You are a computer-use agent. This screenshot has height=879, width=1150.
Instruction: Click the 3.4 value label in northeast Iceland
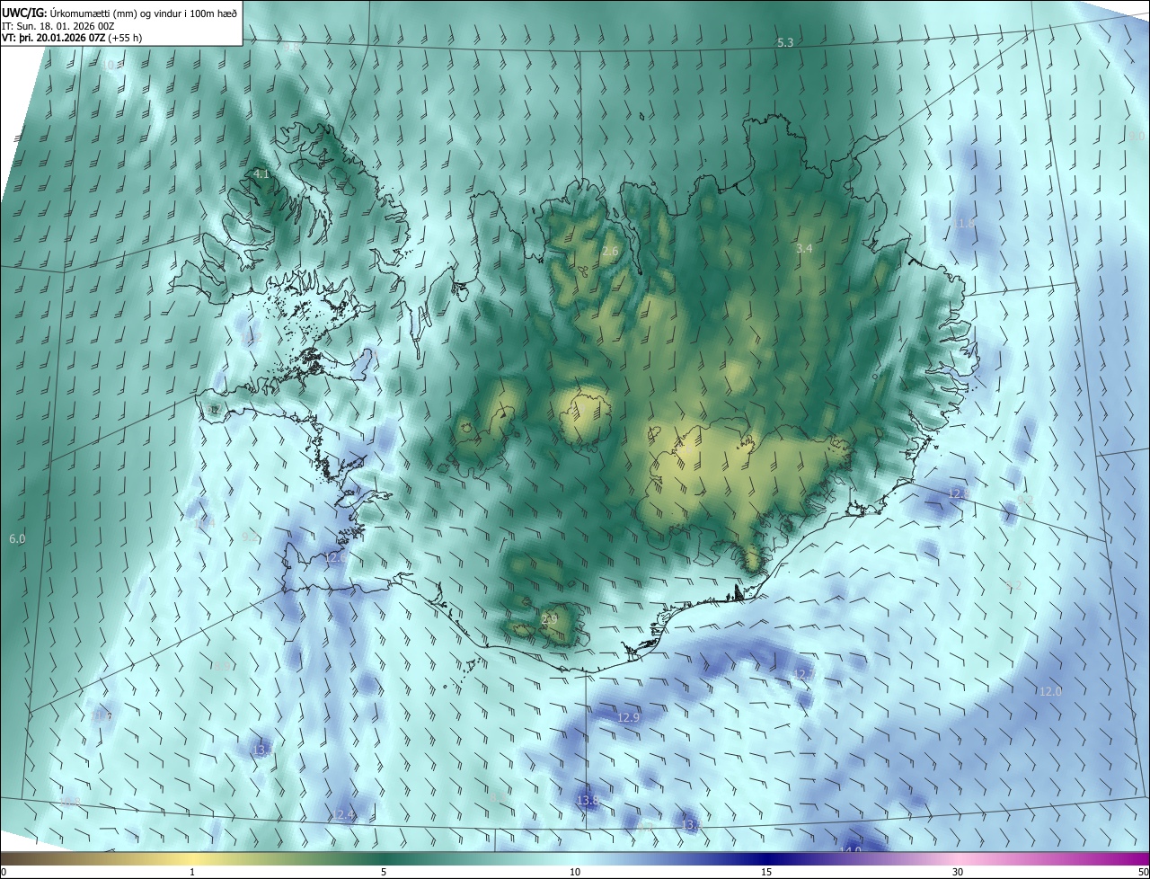(x=804, y=248)
